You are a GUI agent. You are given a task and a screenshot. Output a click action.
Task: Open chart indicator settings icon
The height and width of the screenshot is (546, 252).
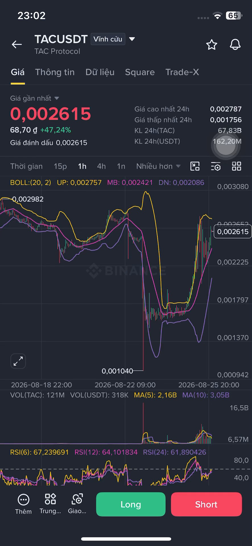pyautogui.click(x=216, y=166)
